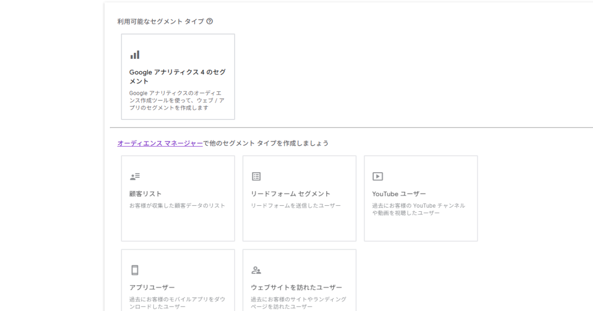The width and height of the screenshot is (593, 311).
Task: Click the description お客様が収集した顧客データのリスト
Action: (x=177, y=205)
